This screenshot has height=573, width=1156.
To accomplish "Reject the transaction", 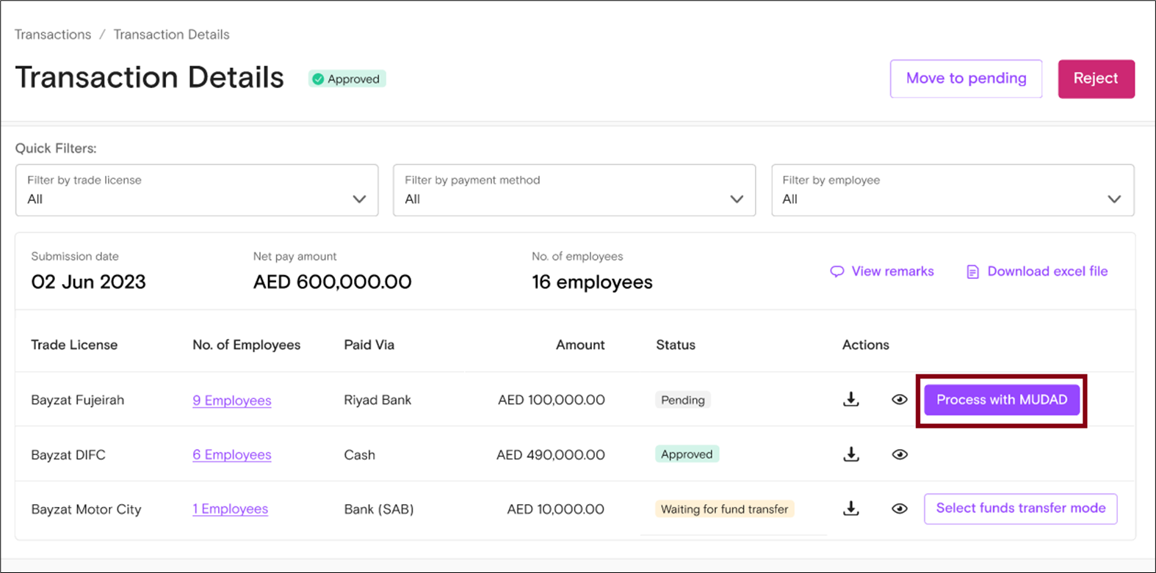I will [1096, 79].
